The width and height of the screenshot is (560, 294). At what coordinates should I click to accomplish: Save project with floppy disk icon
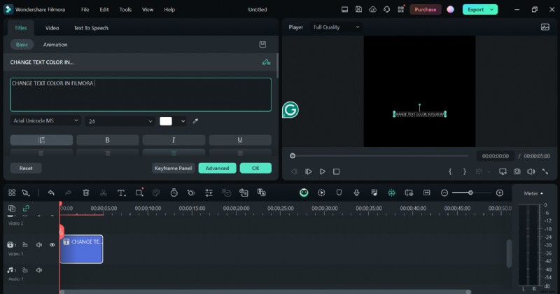(358, 10)
